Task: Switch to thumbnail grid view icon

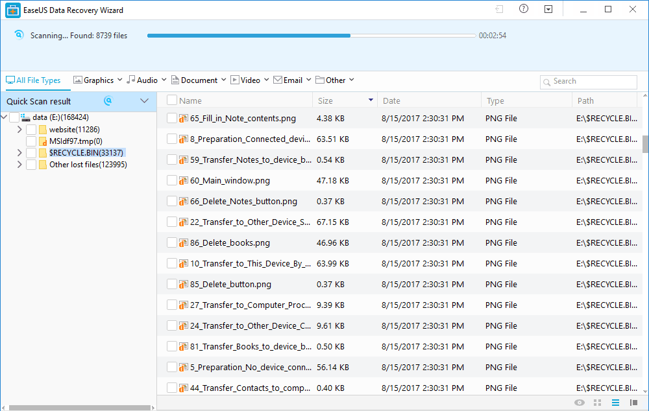Action: point(597,403)
